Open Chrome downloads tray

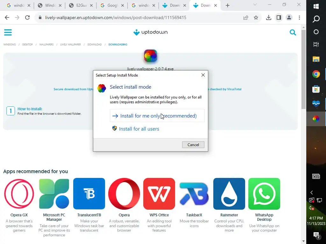pyautogui.click(x=269, y=18)
